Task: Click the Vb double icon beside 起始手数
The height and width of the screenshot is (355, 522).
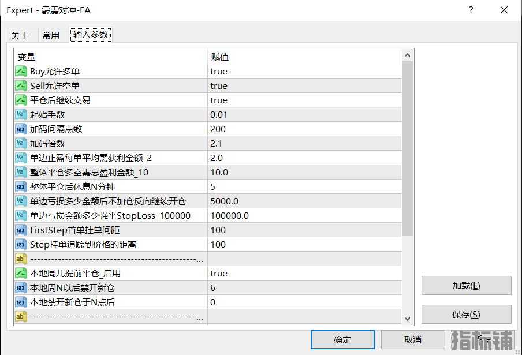Action: pyautogui.click(x=21, y=114)
